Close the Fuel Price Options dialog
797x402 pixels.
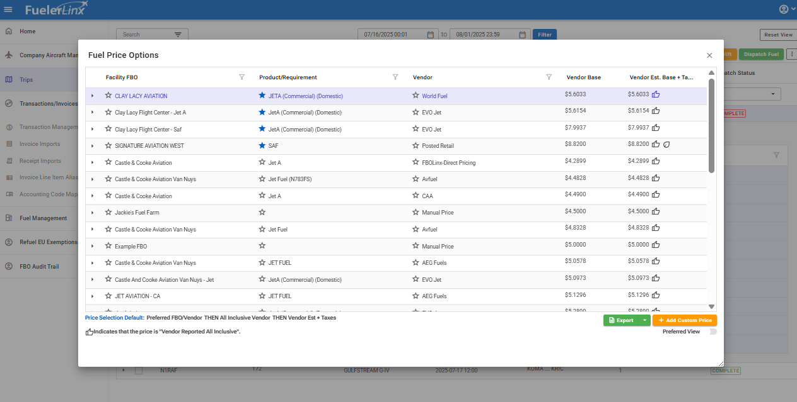point(709,55)
